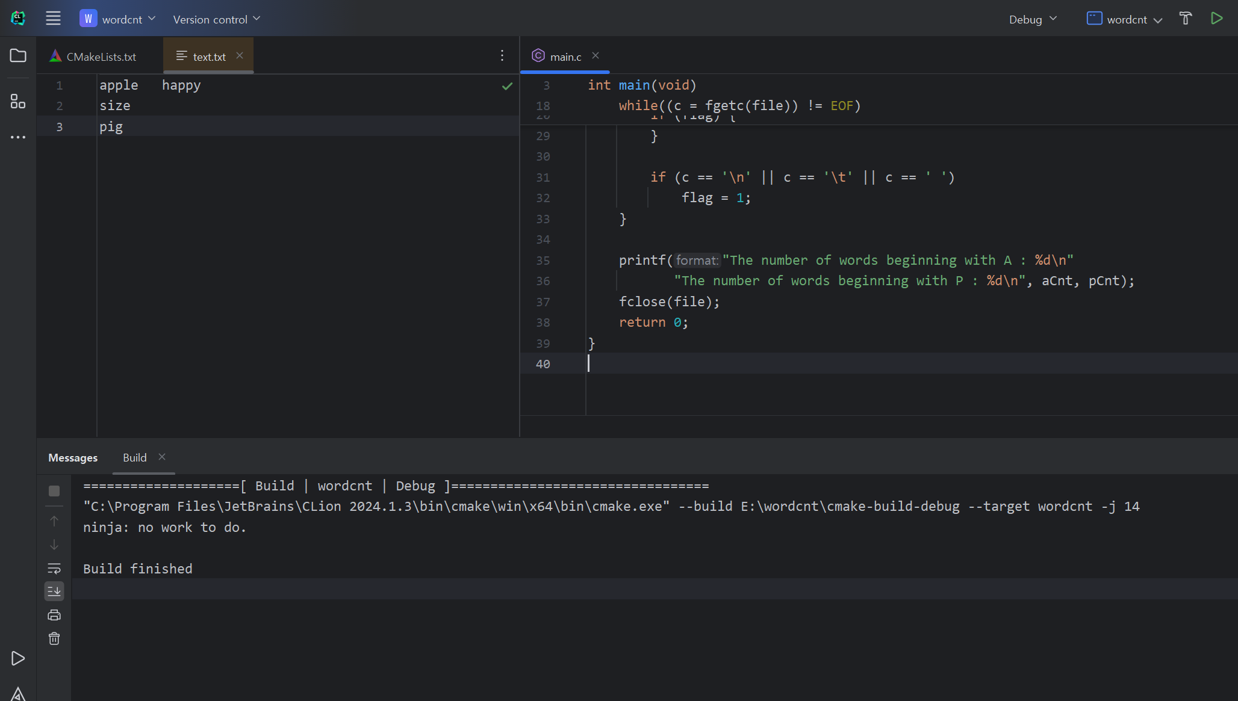Toggle soft-wrap in build output
Image resolution: width=1238 pixels, height=701 pixels.
(x=54, y=568)
